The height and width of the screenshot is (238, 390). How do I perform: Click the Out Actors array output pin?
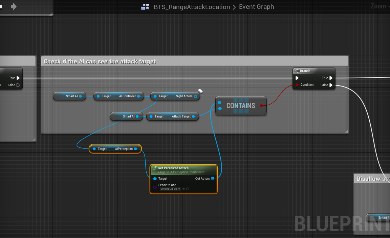(x=213, y=179)
